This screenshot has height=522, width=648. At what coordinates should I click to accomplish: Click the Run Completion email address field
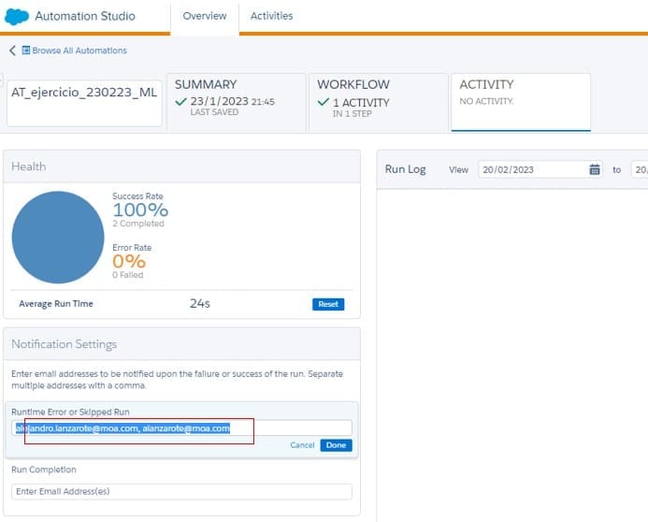pos(181,491)
